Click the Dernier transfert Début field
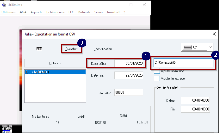219x133 pixels. coord(195,101)
